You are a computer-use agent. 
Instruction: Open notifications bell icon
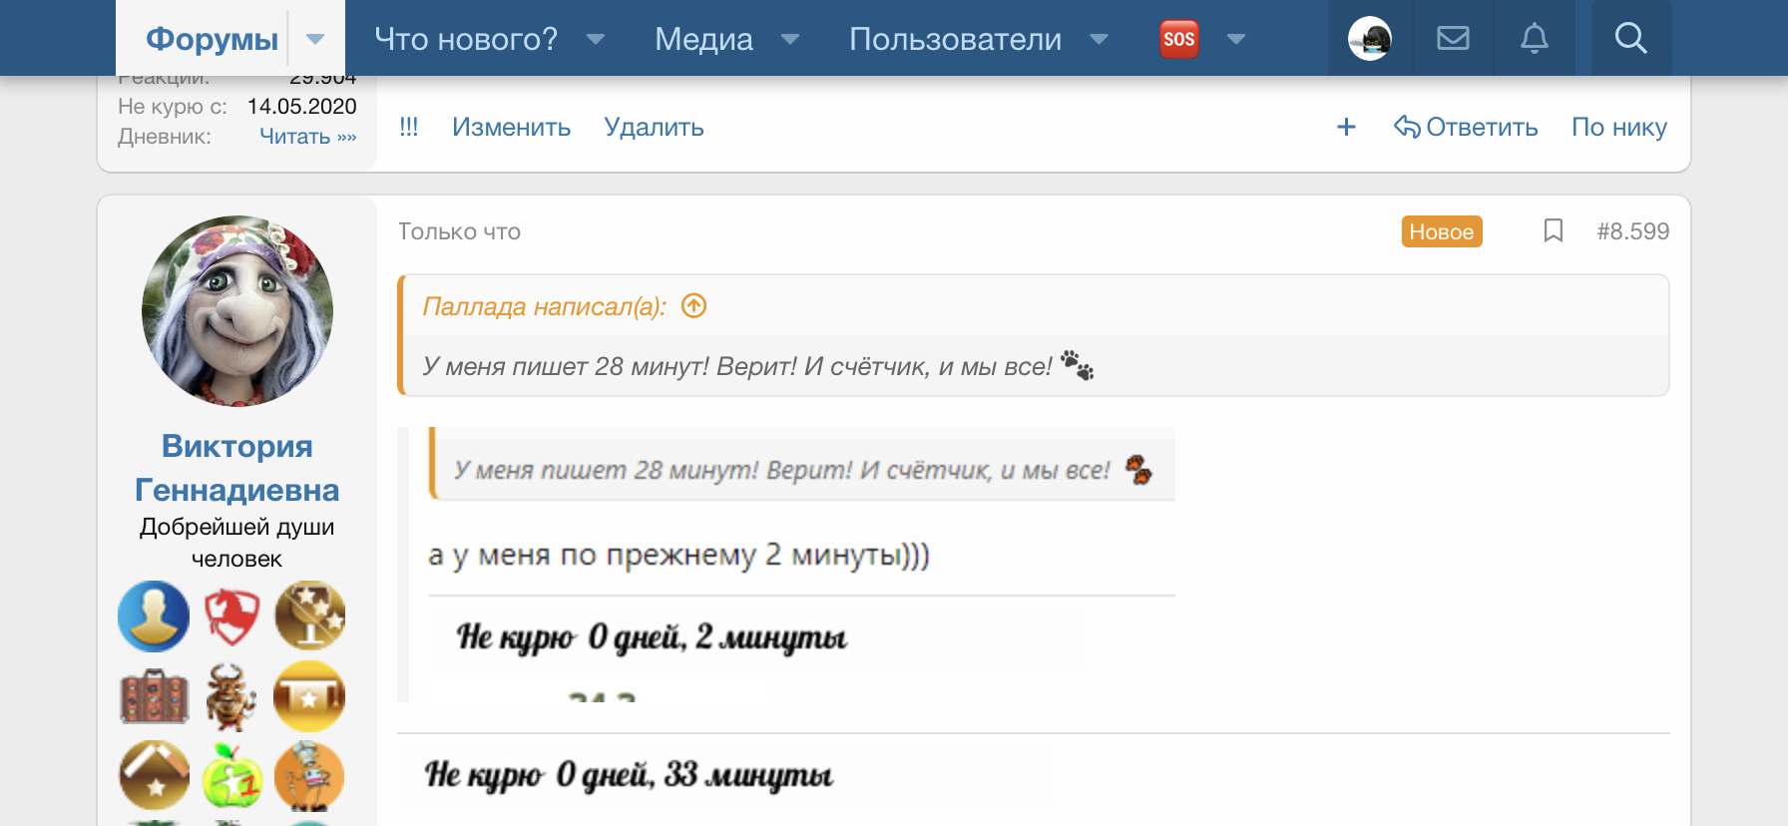(1534, 39)
